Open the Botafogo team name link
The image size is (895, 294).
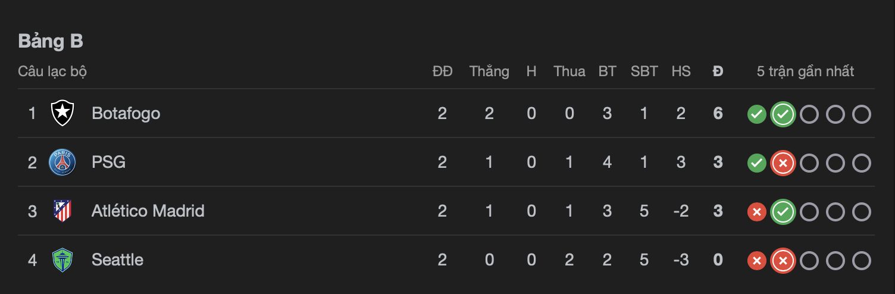point(126,113)
